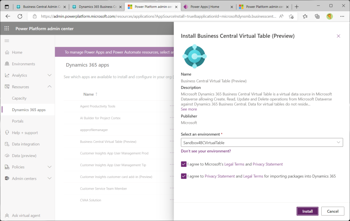Expand the Analytics section chevron

[50, 75]
